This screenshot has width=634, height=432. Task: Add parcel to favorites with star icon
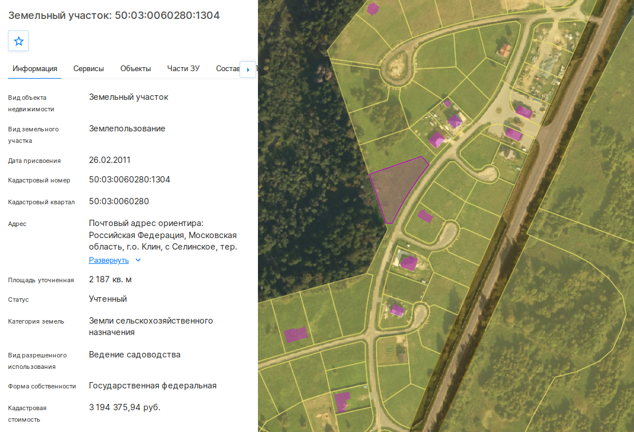pos(18,41)
